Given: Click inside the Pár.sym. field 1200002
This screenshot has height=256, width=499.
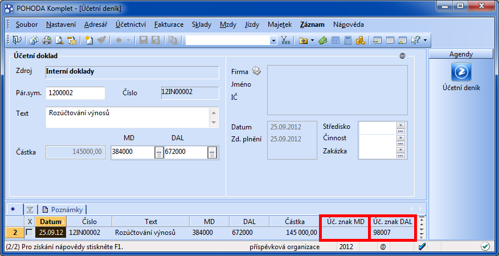Looking at the screenshot, I should click(75, 93).
